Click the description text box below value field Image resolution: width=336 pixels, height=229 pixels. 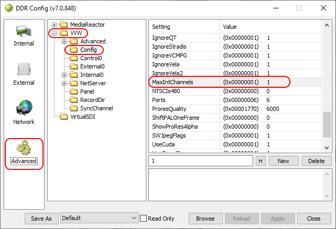click(x=240, y=185)
